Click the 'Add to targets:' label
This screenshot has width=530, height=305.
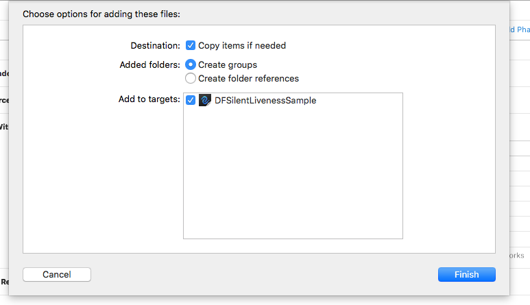[x=149, y=100]
